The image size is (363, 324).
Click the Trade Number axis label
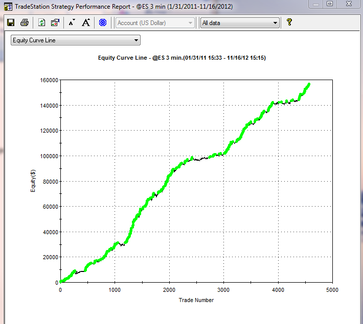tap(196, 300)
